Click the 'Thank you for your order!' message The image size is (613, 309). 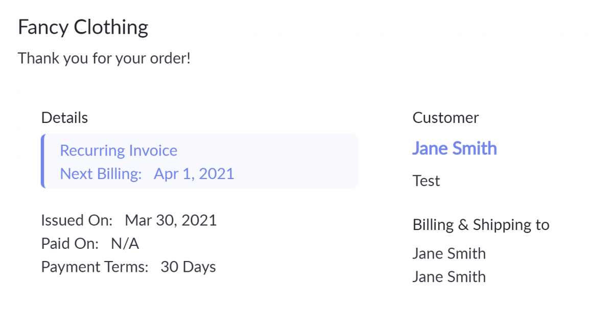point(104,58)
